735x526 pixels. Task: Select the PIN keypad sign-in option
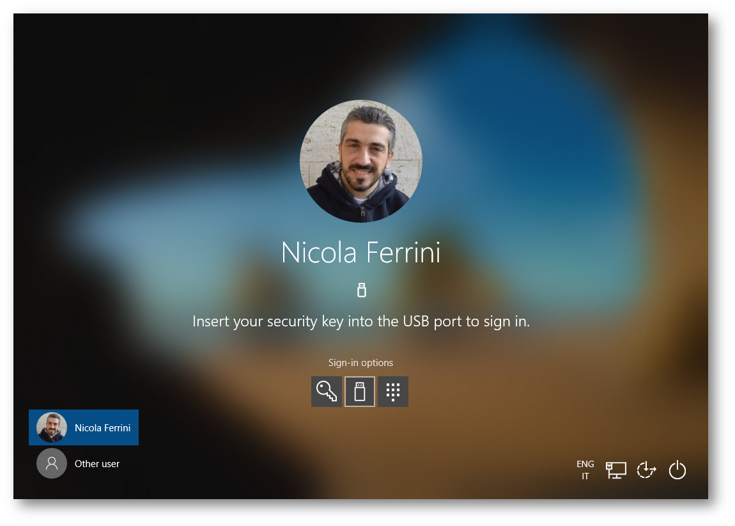(393, 392)
